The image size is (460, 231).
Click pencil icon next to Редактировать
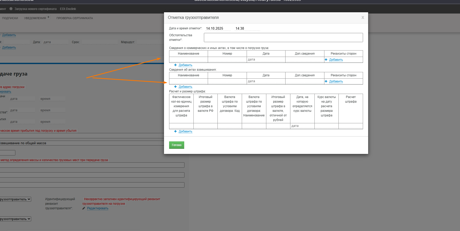[x=84, y=208]
